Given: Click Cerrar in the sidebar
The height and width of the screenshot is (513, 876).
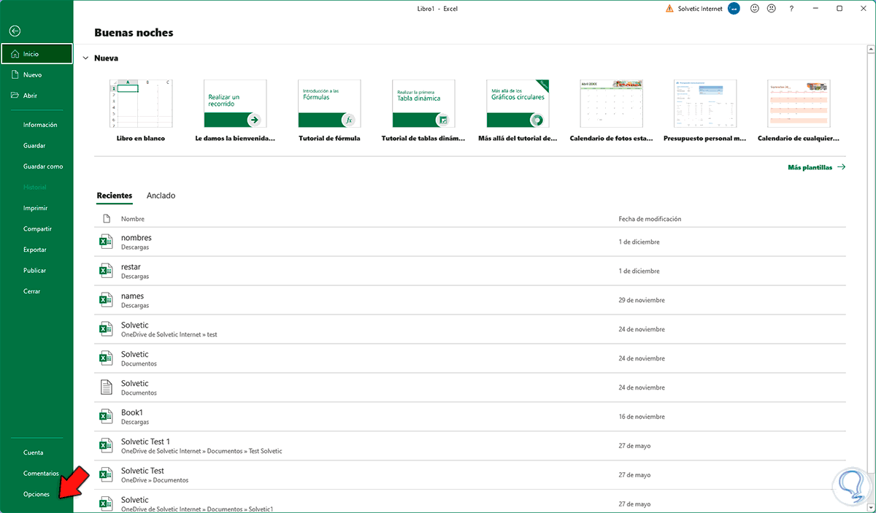Looking at the screenshot, I should pyautogui.click(x=31, y=291).
